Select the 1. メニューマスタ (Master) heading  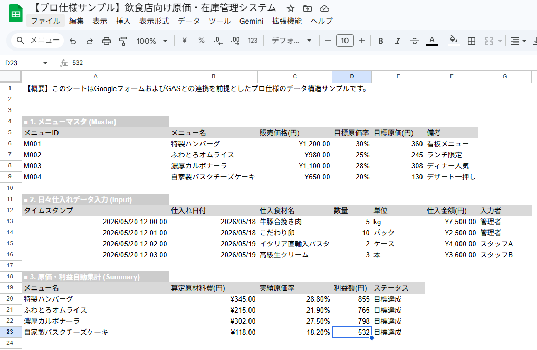pyautogui.click(x=95, y=122)
